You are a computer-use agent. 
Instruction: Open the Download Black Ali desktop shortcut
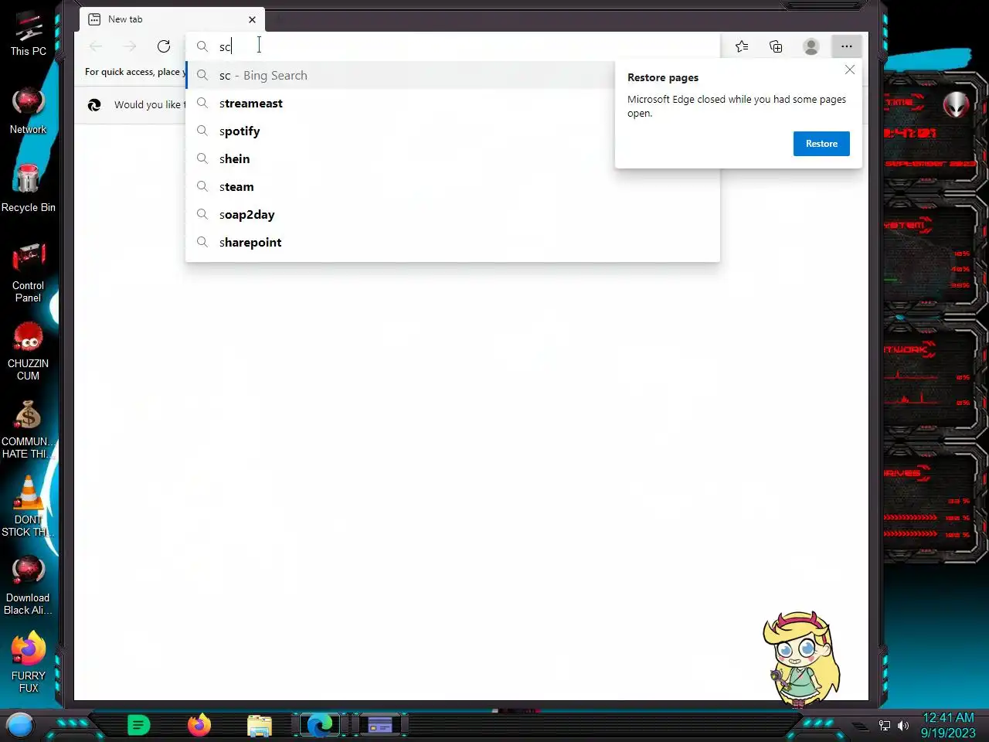point(29,585)
